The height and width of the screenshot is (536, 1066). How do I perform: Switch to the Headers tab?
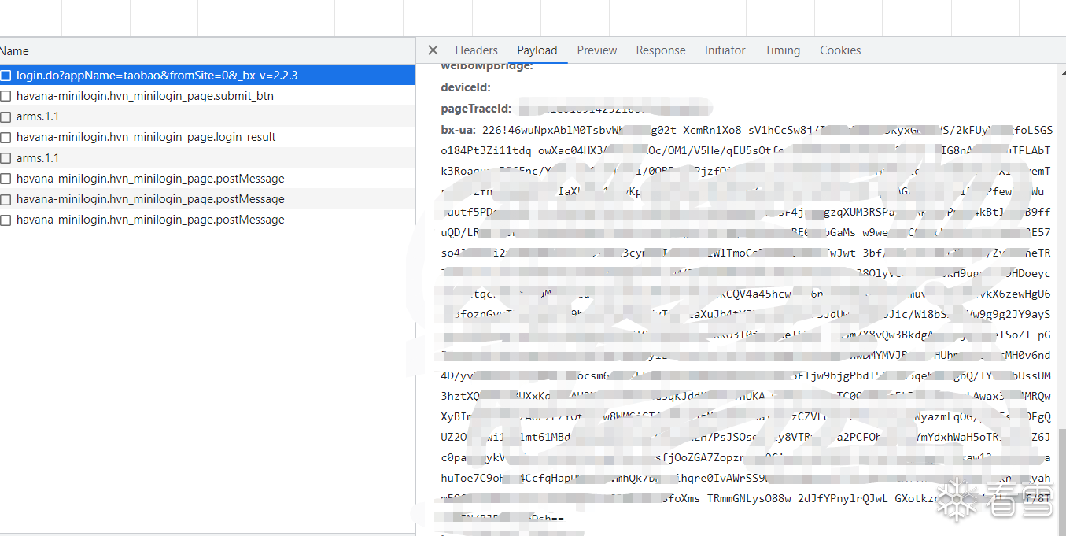(x=476, y=50)
